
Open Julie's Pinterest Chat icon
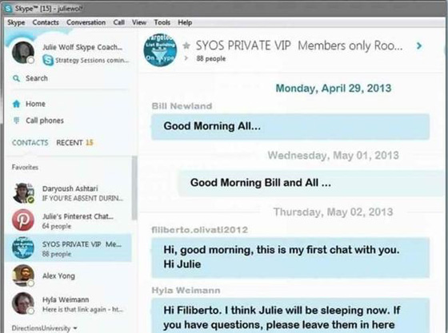pyautogui.click(x=23, y=220)
